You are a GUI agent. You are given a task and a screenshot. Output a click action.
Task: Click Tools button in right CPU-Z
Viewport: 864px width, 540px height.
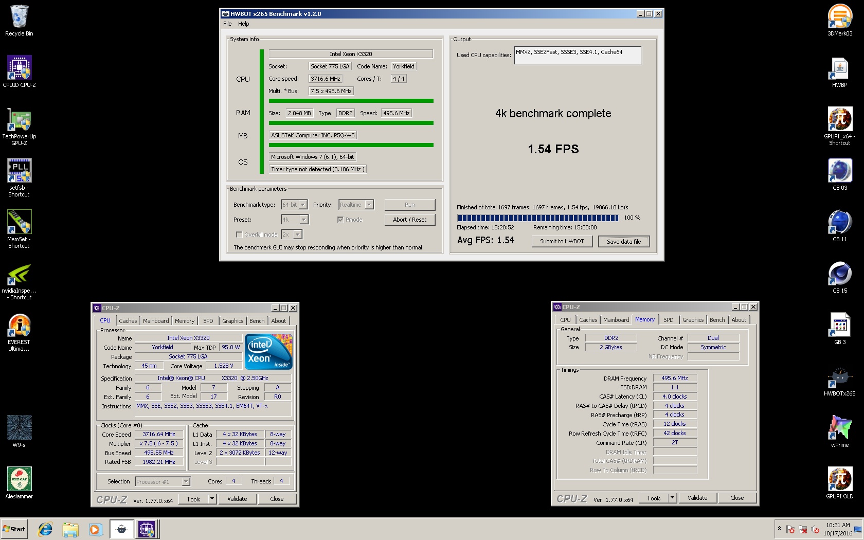point(654,498)
